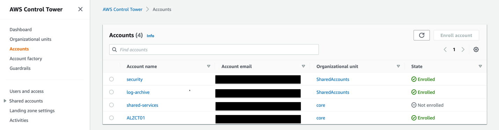Click the Enrolled checkmark for security
This screenshot has width=499, height=130.
414,79
